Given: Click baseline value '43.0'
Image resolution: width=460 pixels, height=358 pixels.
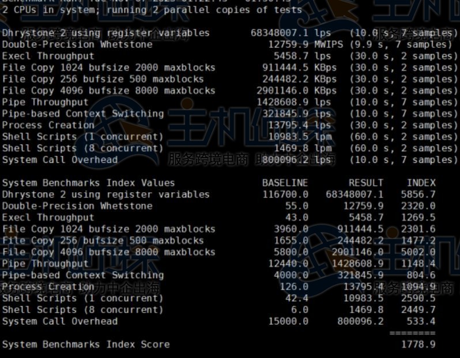Looking at the screenshot, I should pos(297,218).
